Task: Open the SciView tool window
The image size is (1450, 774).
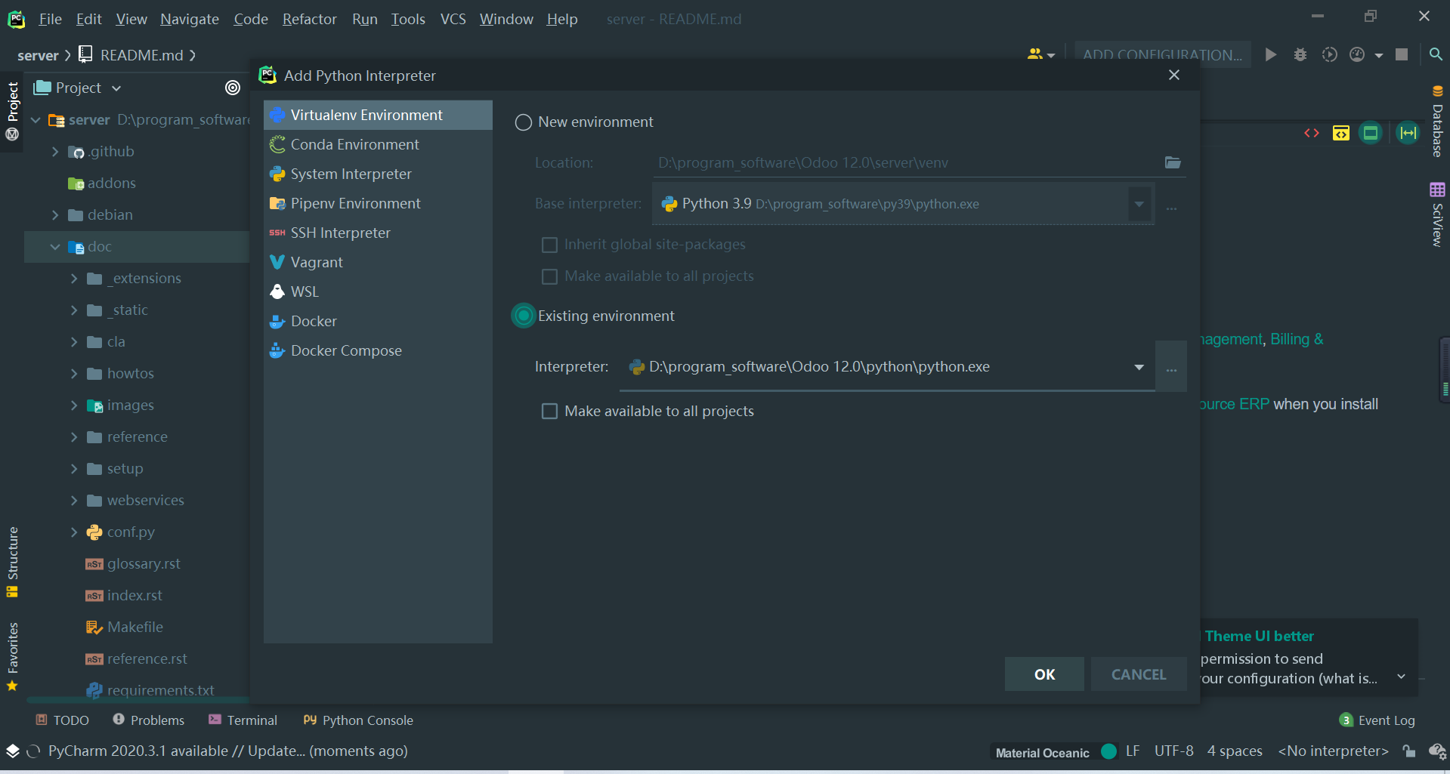Action: 1437,215
